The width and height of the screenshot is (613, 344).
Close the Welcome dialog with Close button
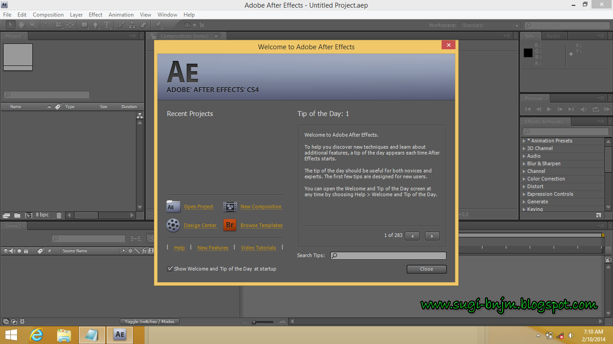(x=427, y=269)
